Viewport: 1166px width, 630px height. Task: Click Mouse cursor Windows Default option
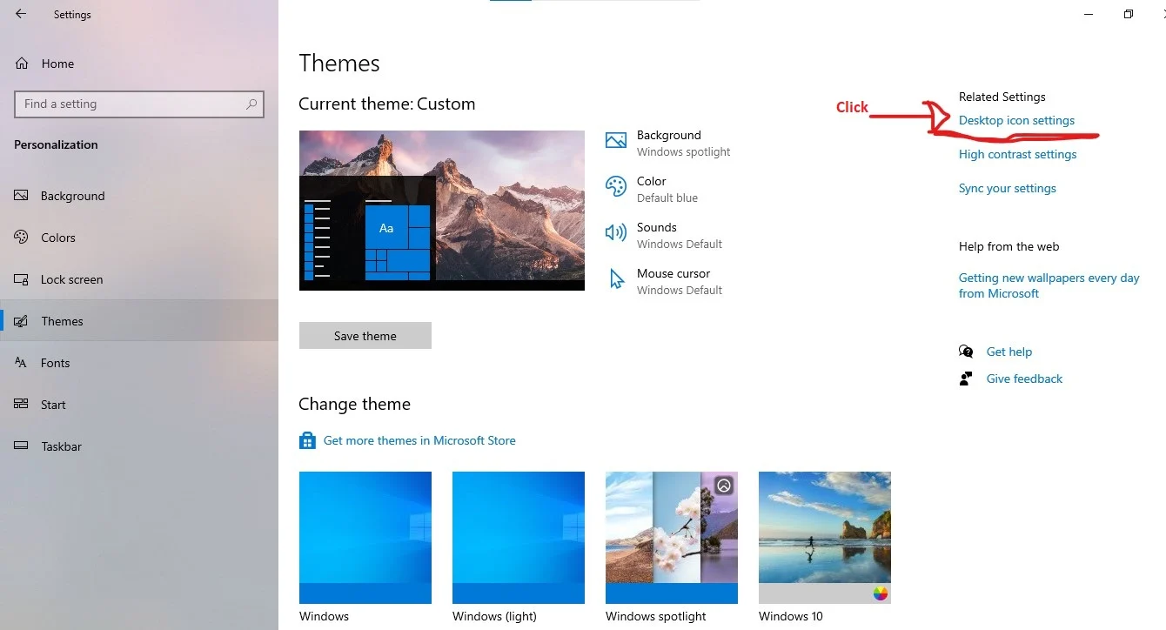(x=664, y=281)
